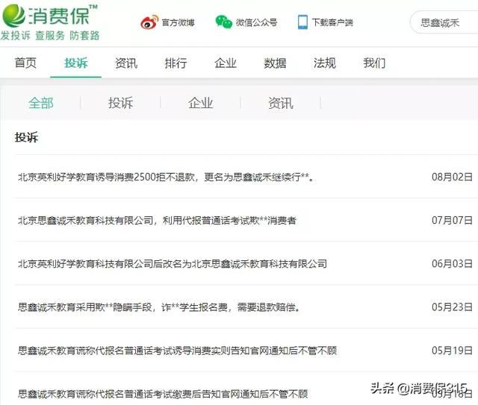
Task: Open the 企业 main navigation item
Action: [x=226, y=63]
